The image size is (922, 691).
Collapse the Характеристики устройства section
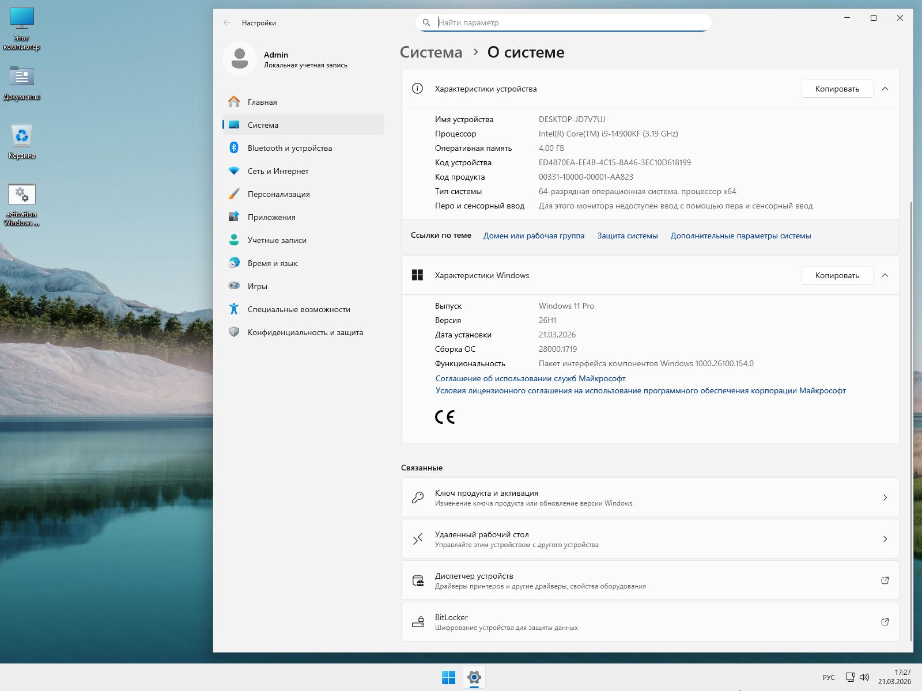coord(885,89)
